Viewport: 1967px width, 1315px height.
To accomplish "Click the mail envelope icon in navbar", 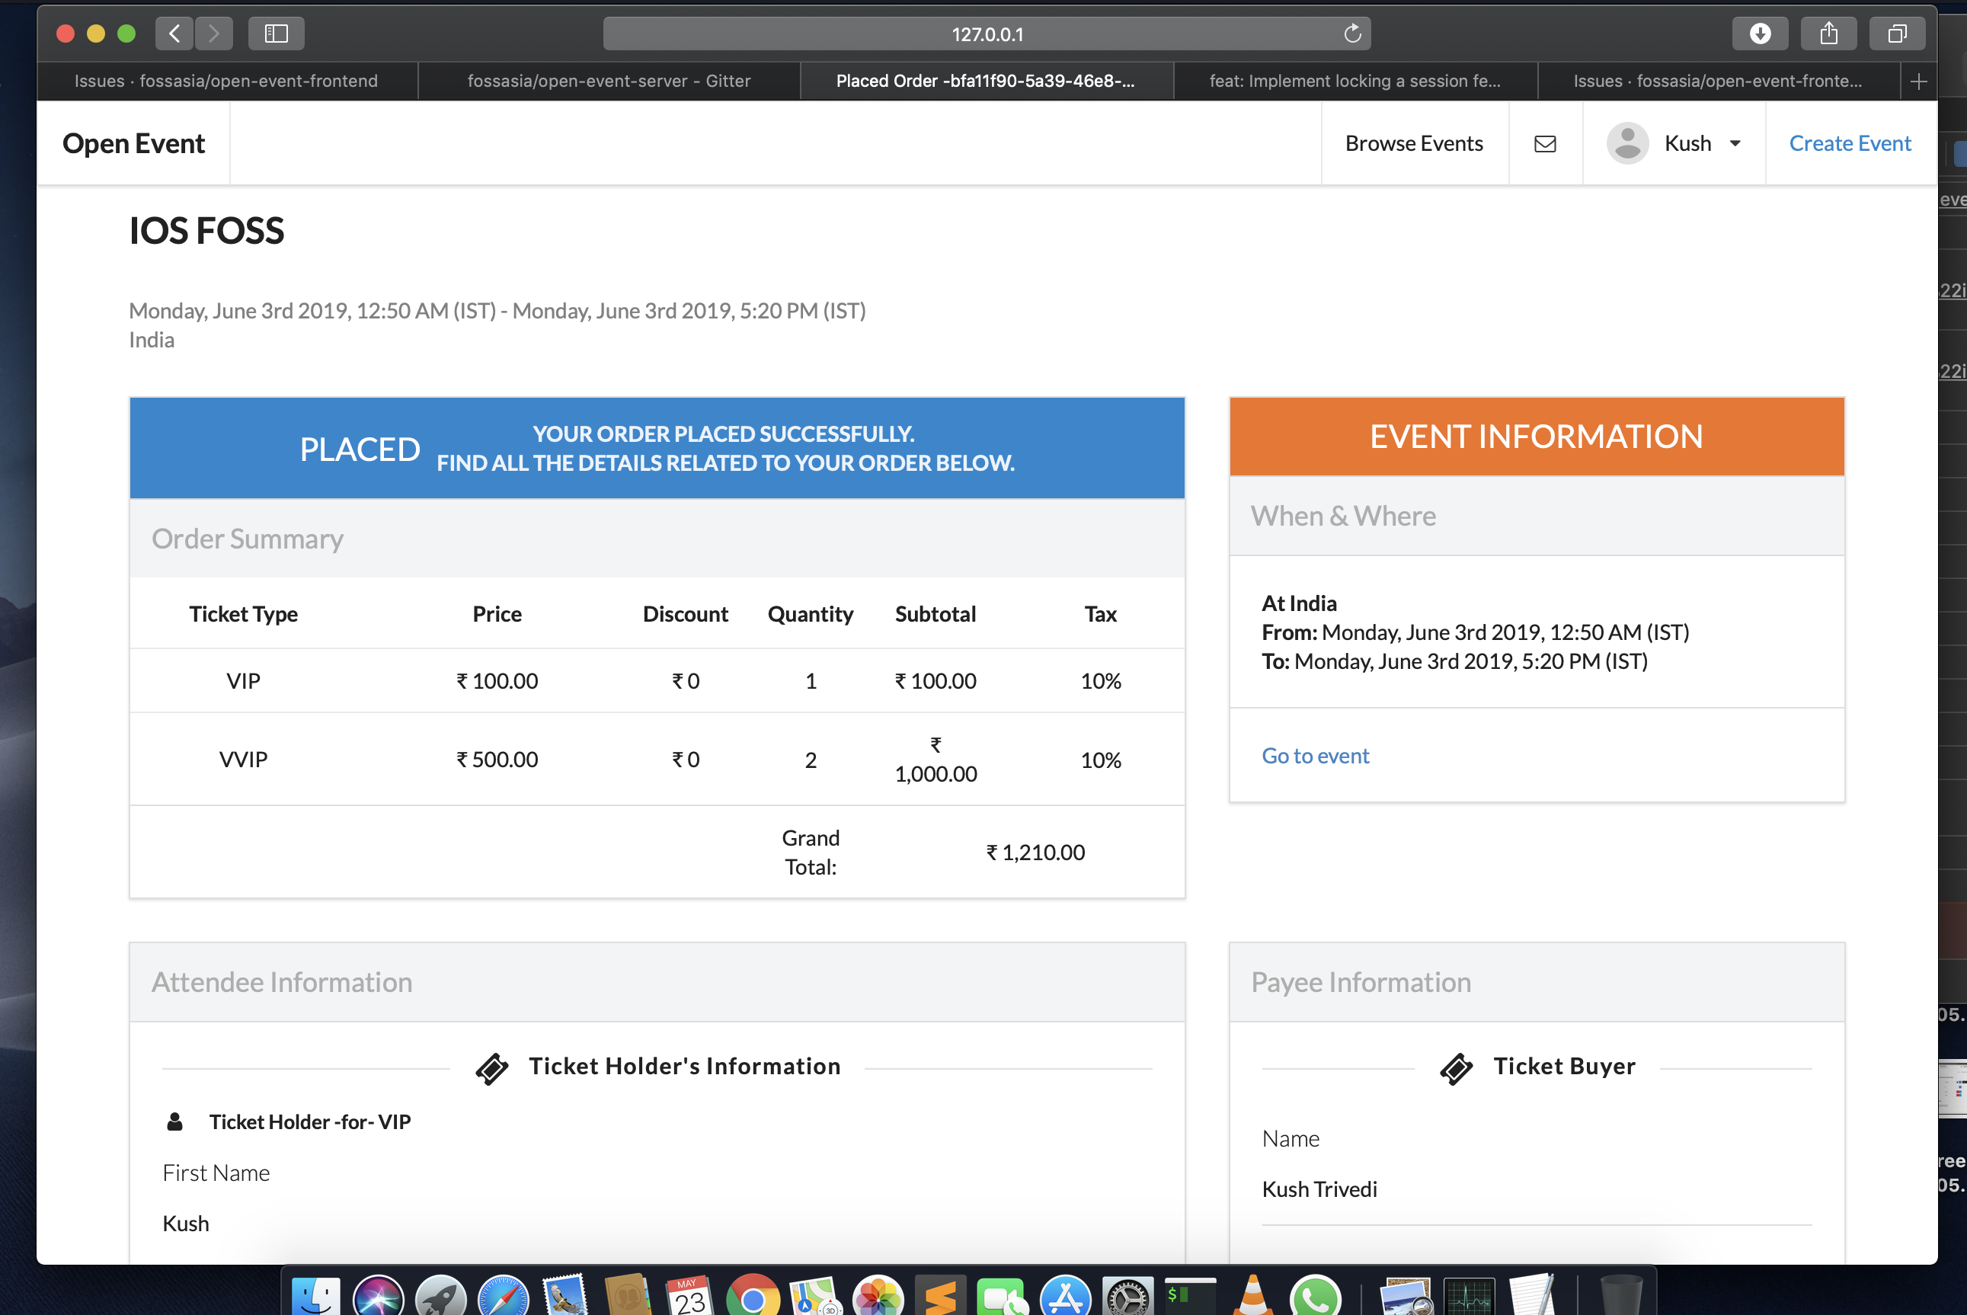I will pyautogui.click(x=1544, y=143).
